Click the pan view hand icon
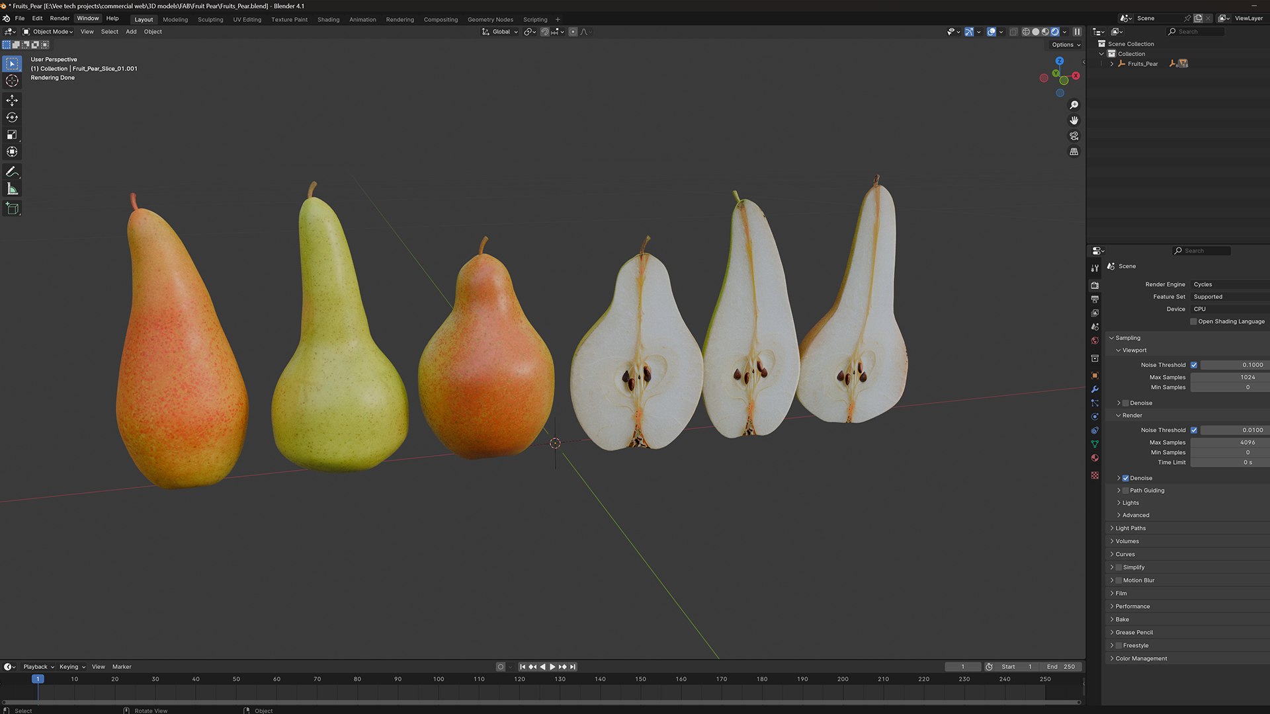Image resolution: width=1270 pixels, height=714 pixels. [x=1074, y=120]
